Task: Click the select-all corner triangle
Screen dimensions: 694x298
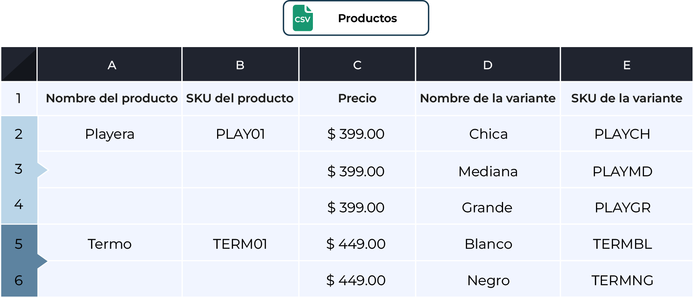Action: [x=19, y=64]
